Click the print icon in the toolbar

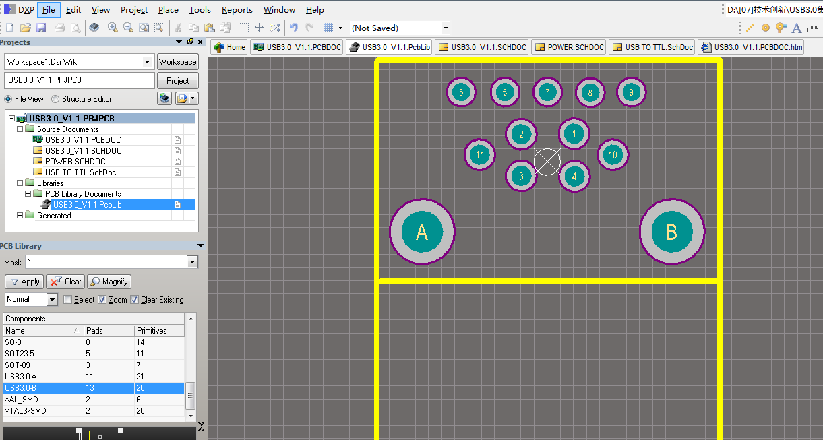(x=59, y=28)
